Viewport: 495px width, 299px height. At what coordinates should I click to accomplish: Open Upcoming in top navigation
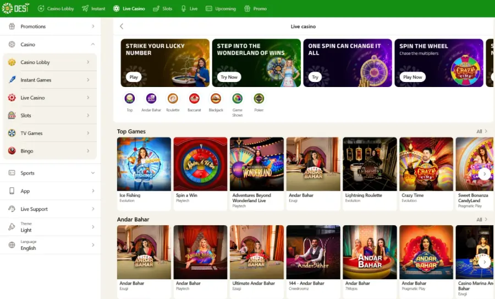click(221, 8)
